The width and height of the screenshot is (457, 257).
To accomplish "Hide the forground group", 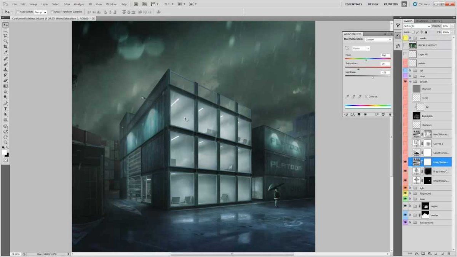I will (x=405, y=193).
